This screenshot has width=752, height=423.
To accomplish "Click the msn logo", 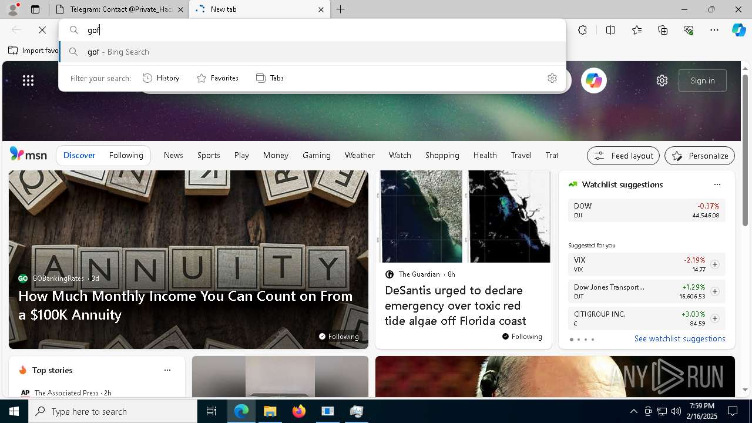I will pyautogui.click(x=28, y=155).
